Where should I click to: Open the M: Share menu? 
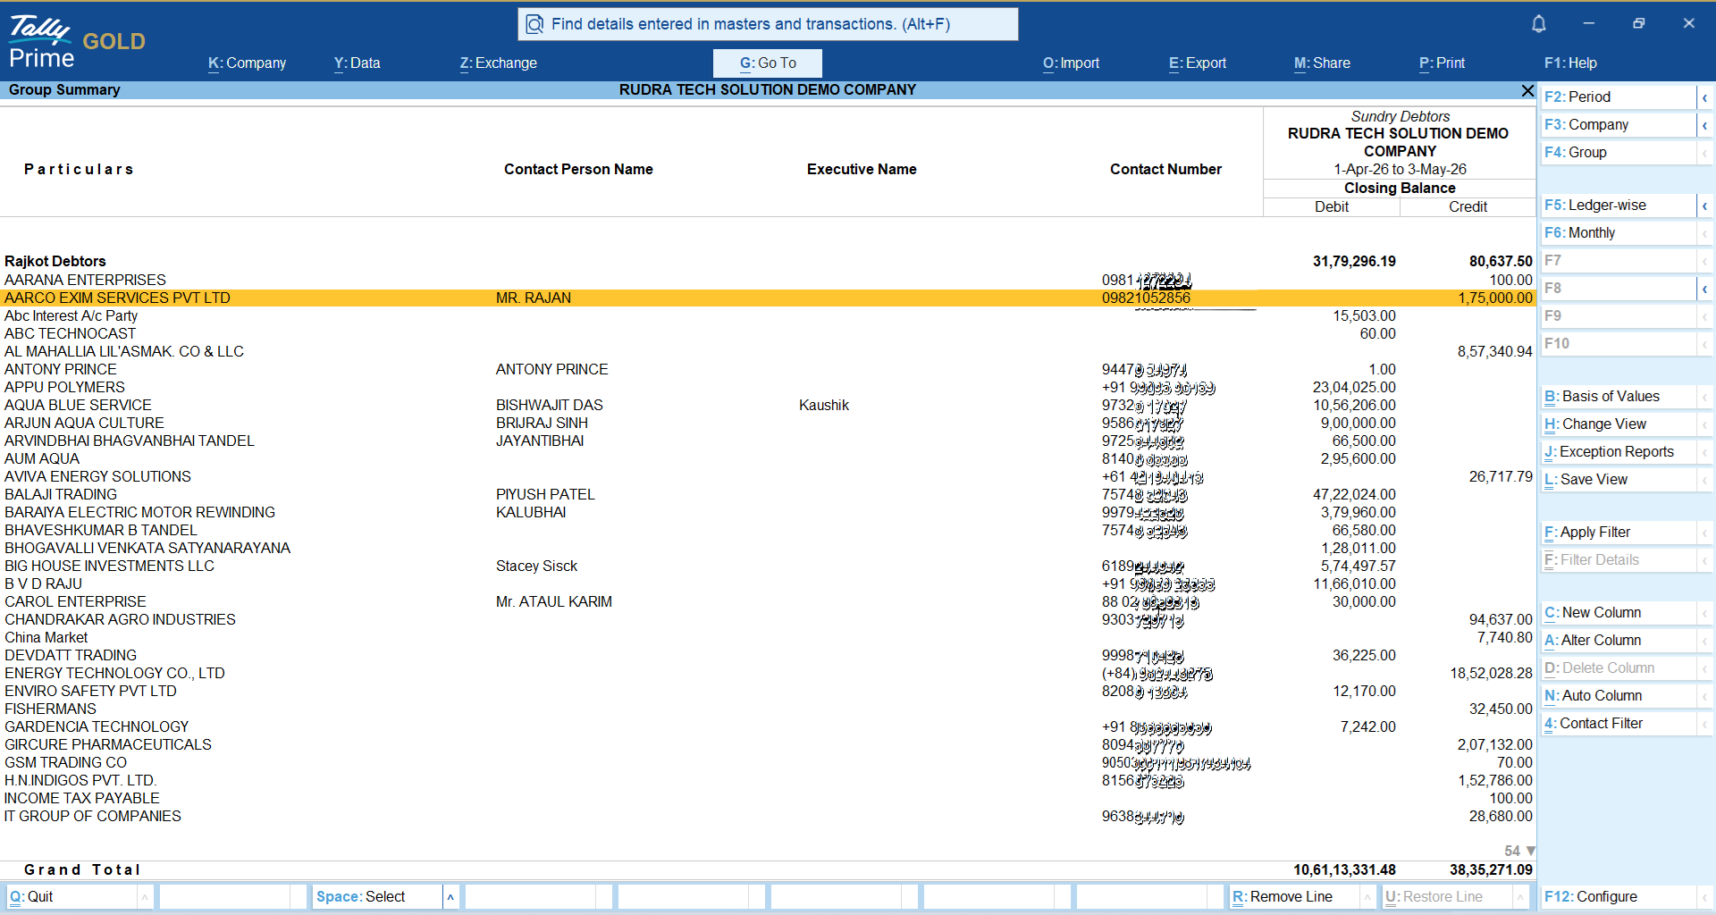[1322, 63]
